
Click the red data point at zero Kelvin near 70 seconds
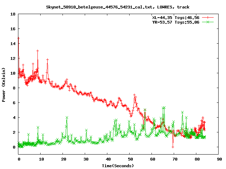click(x=173, y=147)
